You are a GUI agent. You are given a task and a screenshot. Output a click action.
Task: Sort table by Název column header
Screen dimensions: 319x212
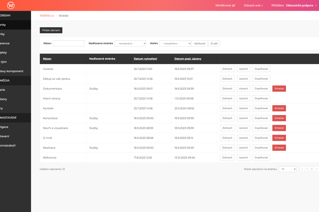(47, 59)
